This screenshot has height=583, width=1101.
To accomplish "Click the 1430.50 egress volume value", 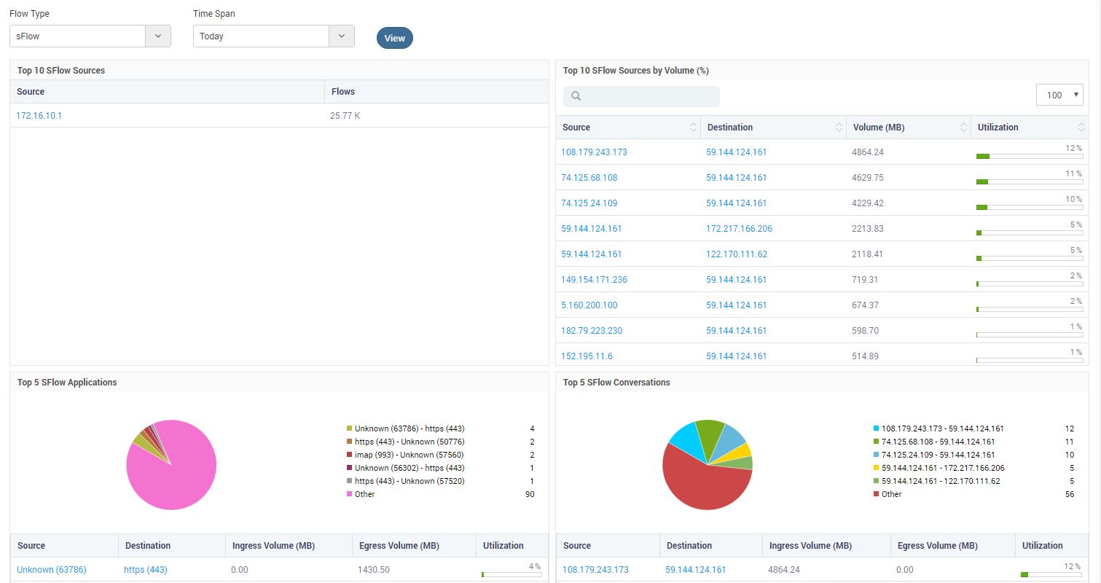I will (374, 570).
